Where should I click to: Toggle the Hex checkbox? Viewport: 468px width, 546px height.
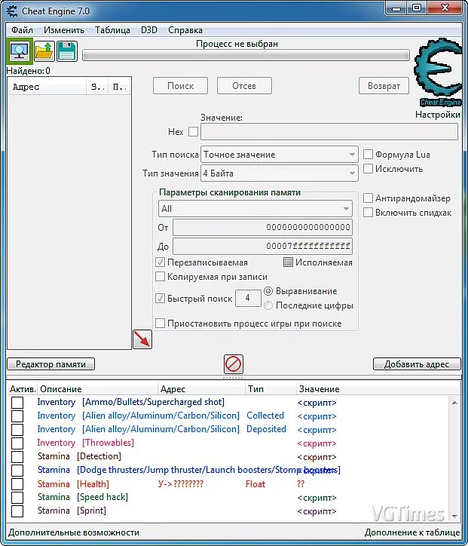tap(193, 132)
